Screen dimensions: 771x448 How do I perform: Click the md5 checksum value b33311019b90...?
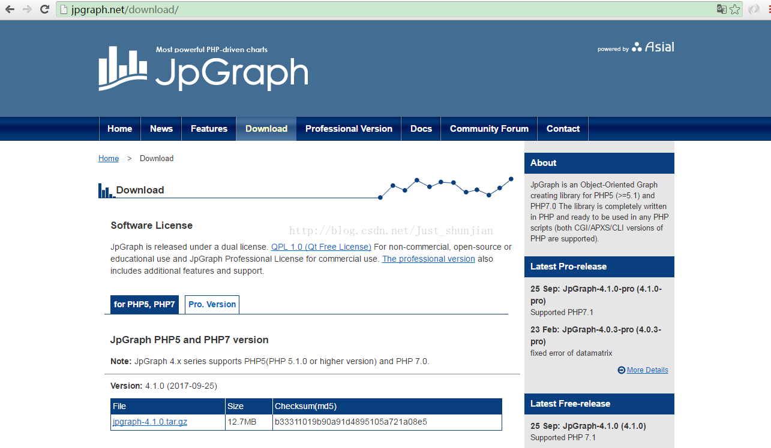(351, 422)
